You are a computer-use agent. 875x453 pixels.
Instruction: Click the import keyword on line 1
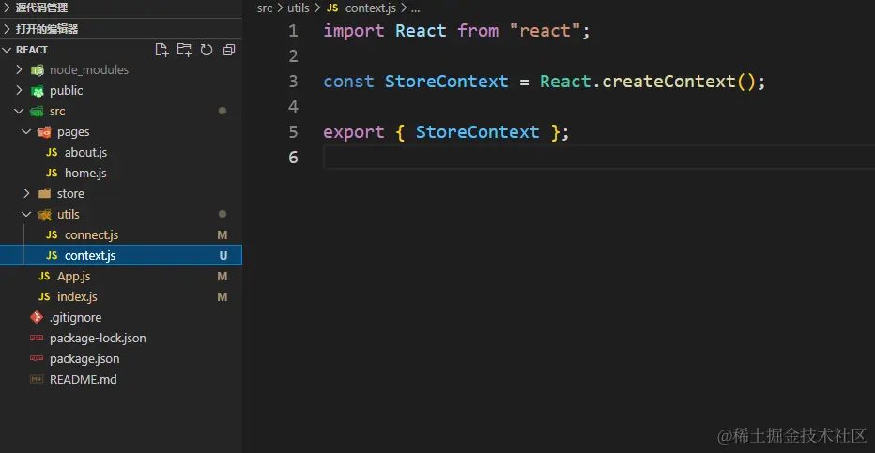click(354, 31)
